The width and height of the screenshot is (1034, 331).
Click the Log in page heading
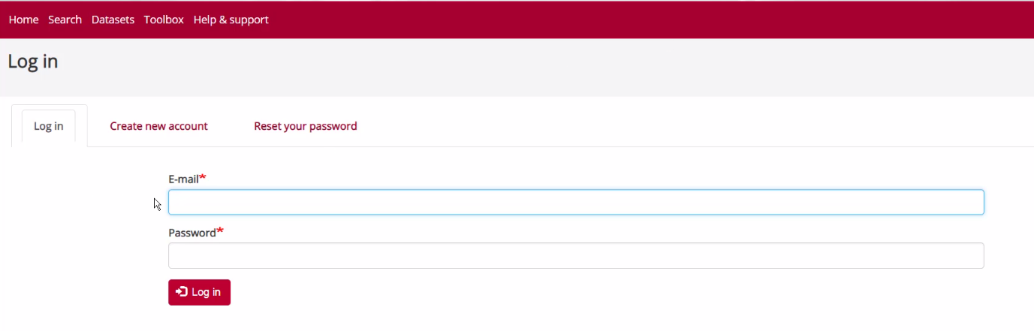(33, 62)
